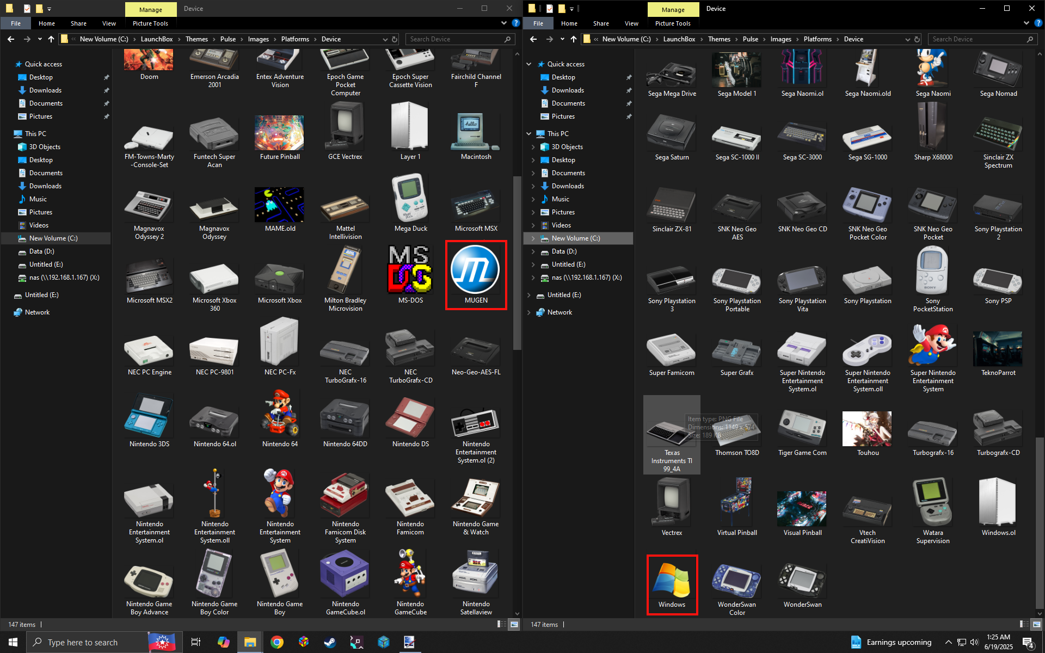This screenshot has height=653, width=1045.
Task: Select the Microsoft Xbox 360 image
Action: tap(214, 287)
